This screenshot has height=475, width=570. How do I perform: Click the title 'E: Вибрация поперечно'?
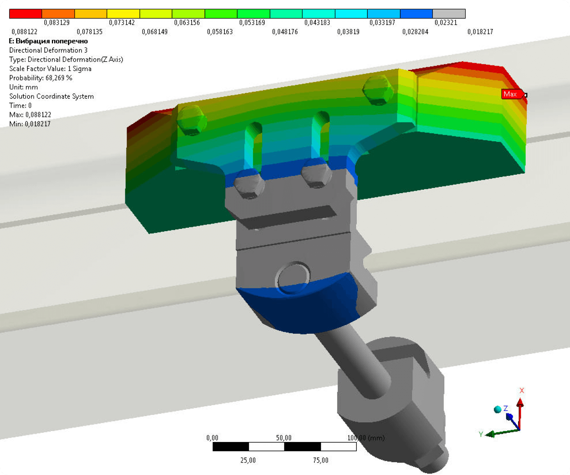click(48, 41)
